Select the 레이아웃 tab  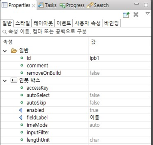[43, 23]
